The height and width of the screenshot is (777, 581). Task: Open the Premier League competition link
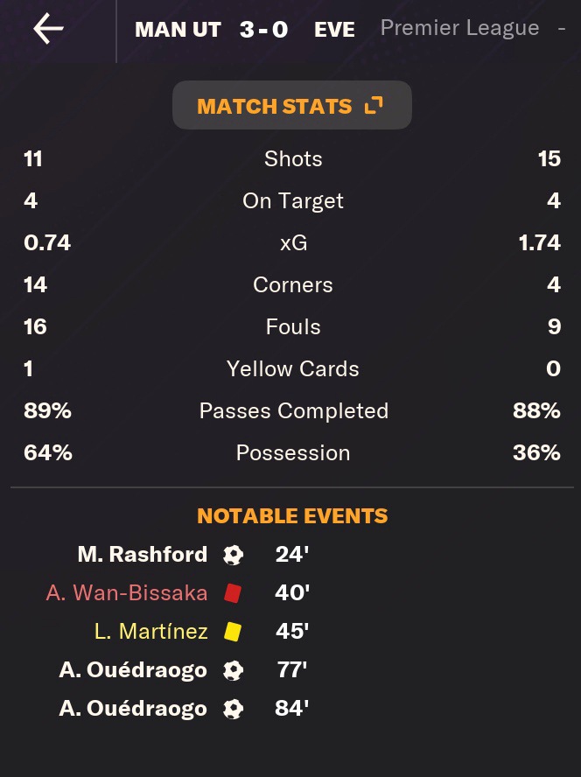click(459, 28)
